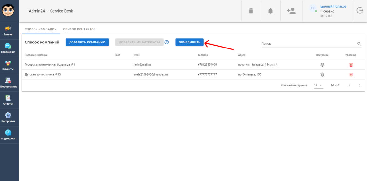The height and width of the screenshot is (181, 367).
Task: Delete Детская поликлиника №13 company
Action: tap(351, 74)
